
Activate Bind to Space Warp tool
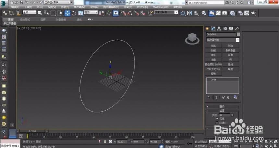click(18, 13)
